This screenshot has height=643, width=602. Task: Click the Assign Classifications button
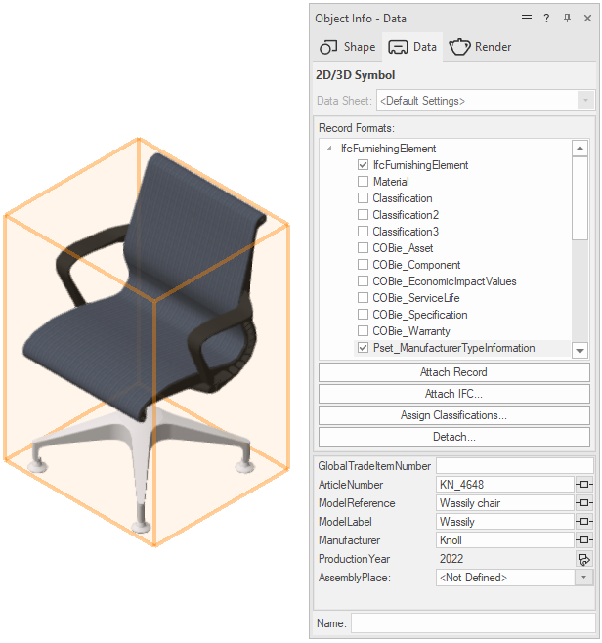click(453, 415)
